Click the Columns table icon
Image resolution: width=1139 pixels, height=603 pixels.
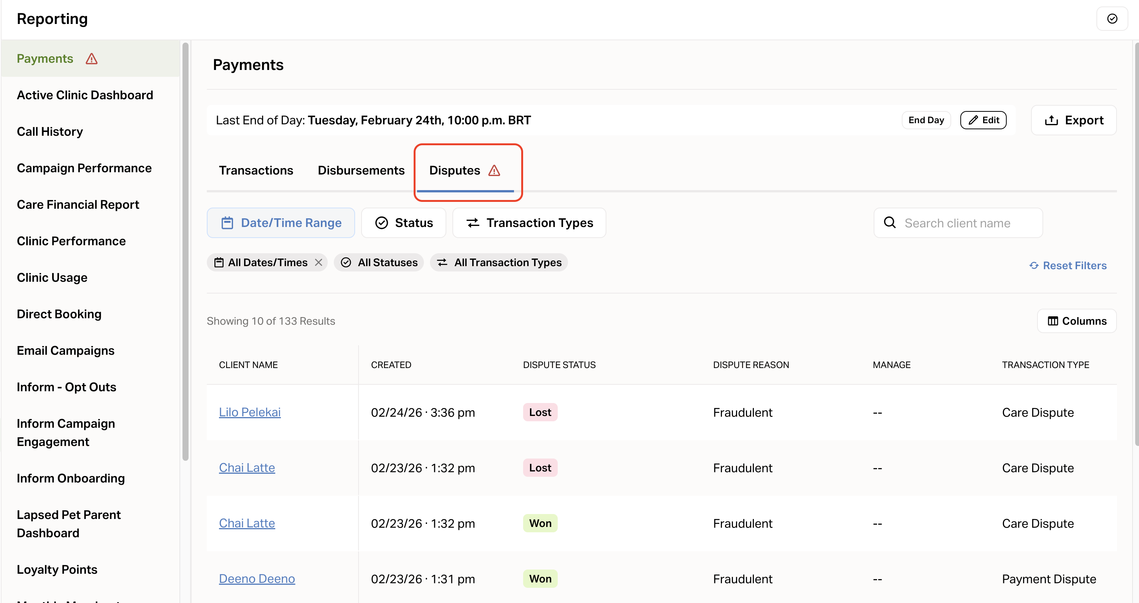click(x=1053, y=321)
